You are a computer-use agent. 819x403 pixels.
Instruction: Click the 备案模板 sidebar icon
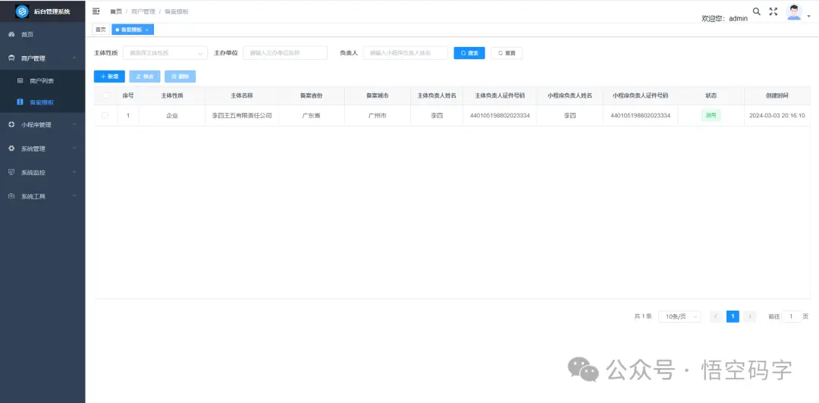(x=20, y=102)
